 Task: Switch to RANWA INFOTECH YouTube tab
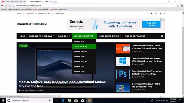13,2
